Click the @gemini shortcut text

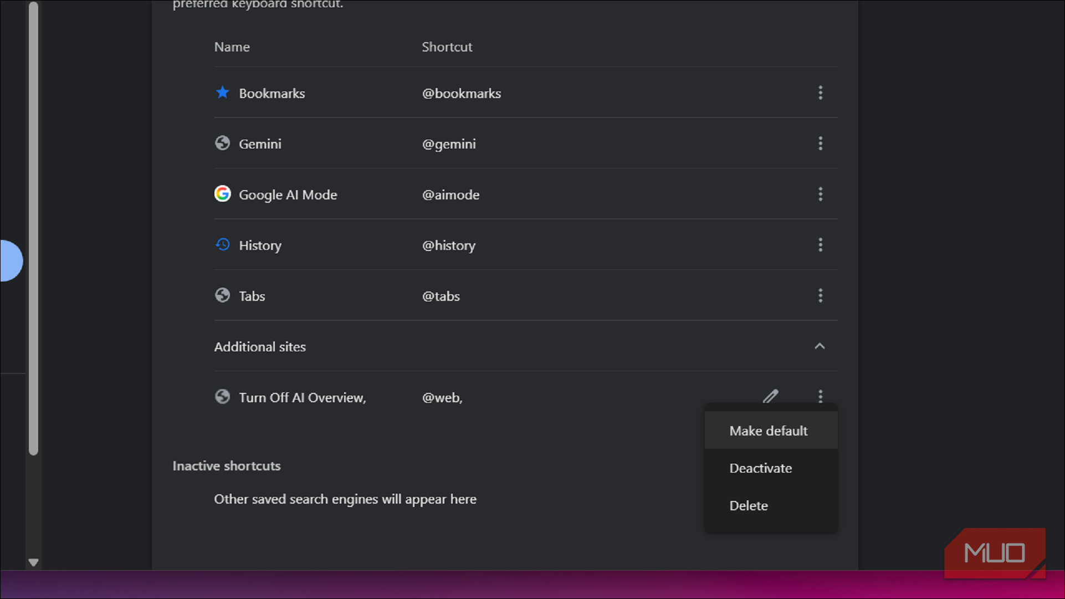pyautogui.click(x=449, y=144)
